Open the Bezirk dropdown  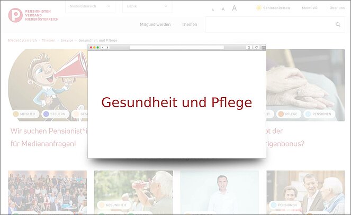(147, 6)
